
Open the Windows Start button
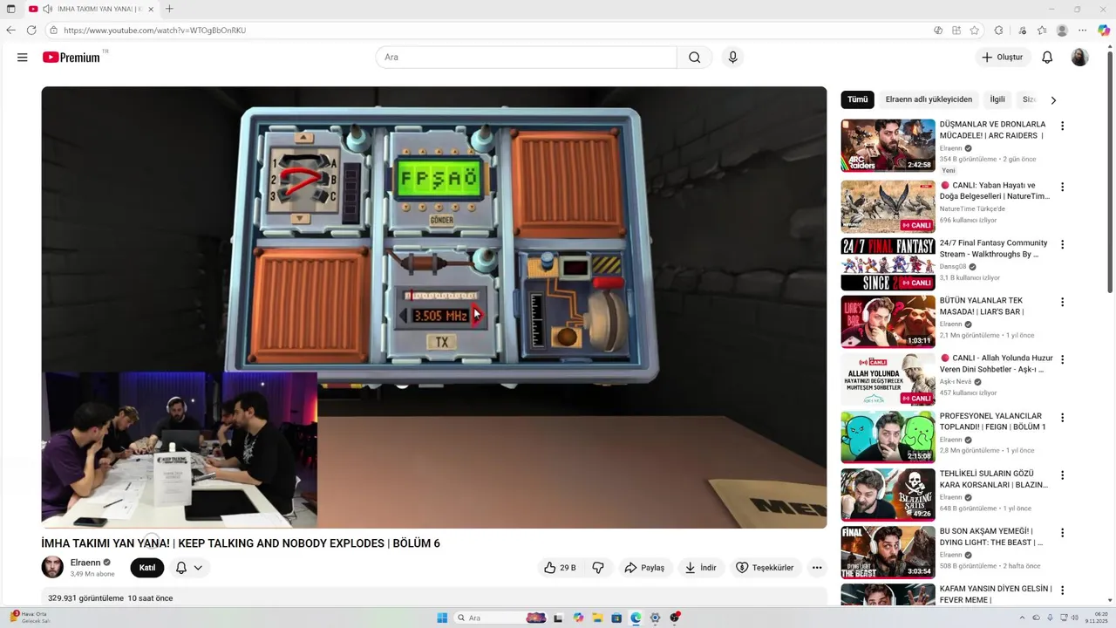[x=442, y=618]
